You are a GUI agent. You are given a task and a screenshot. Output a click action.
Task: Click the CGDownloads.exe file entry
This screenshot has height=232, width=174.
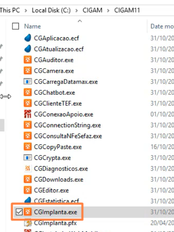coord(58,179)
